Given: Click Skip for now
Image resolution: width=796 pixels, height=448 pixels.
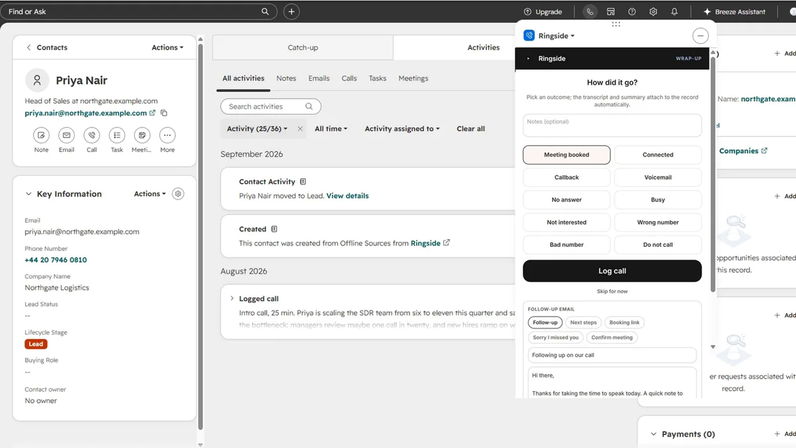Looking at the screenshot, I should pos(612,291).
